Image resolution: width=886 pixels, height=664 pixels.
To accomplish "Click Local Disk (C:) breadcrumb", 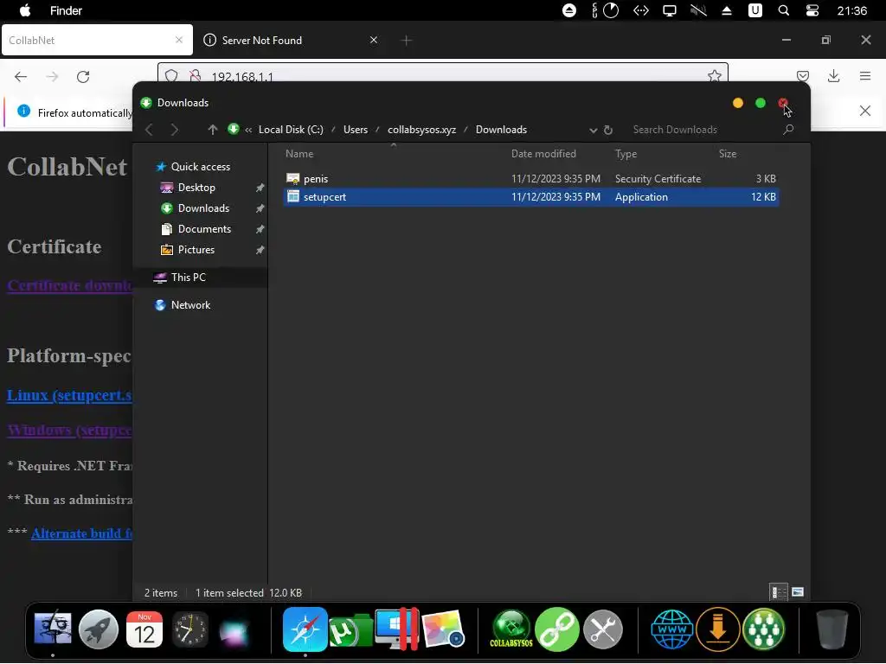I will point(291,130).
